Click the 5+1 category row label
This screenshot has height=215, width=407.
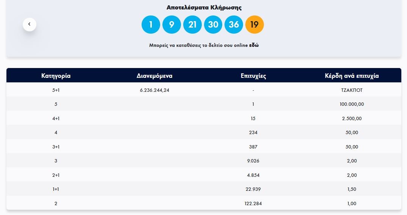[56, 90]
